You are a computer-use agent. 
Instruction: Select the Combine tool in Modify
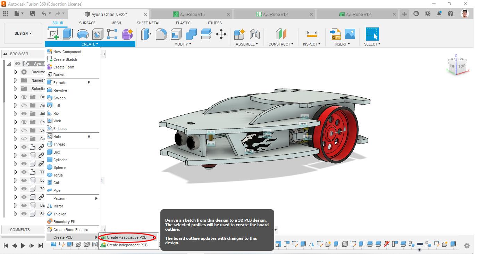tap(191, 34)
